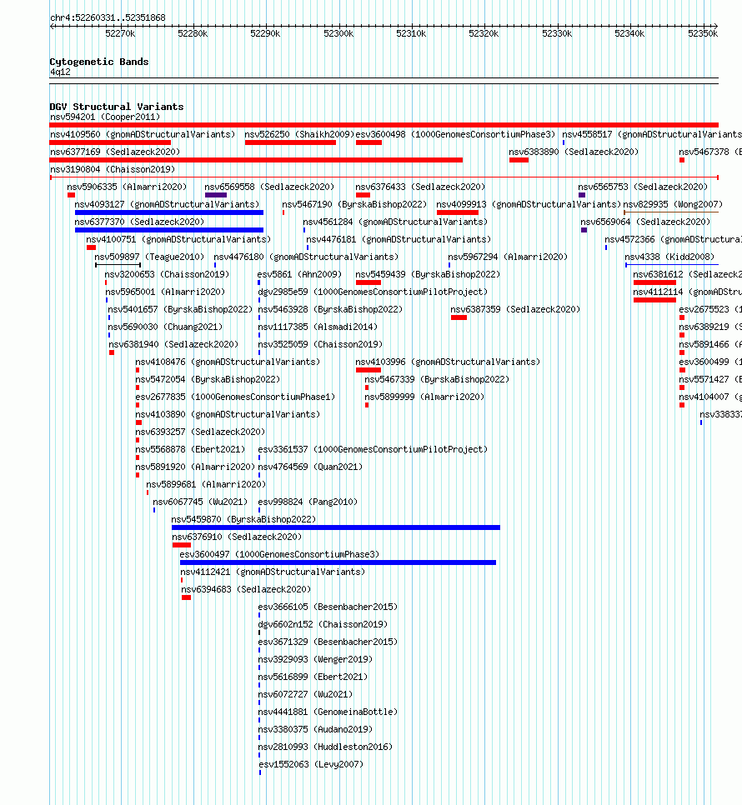Open nsv4103996 gnomADStructuralVariants variant

448,362
